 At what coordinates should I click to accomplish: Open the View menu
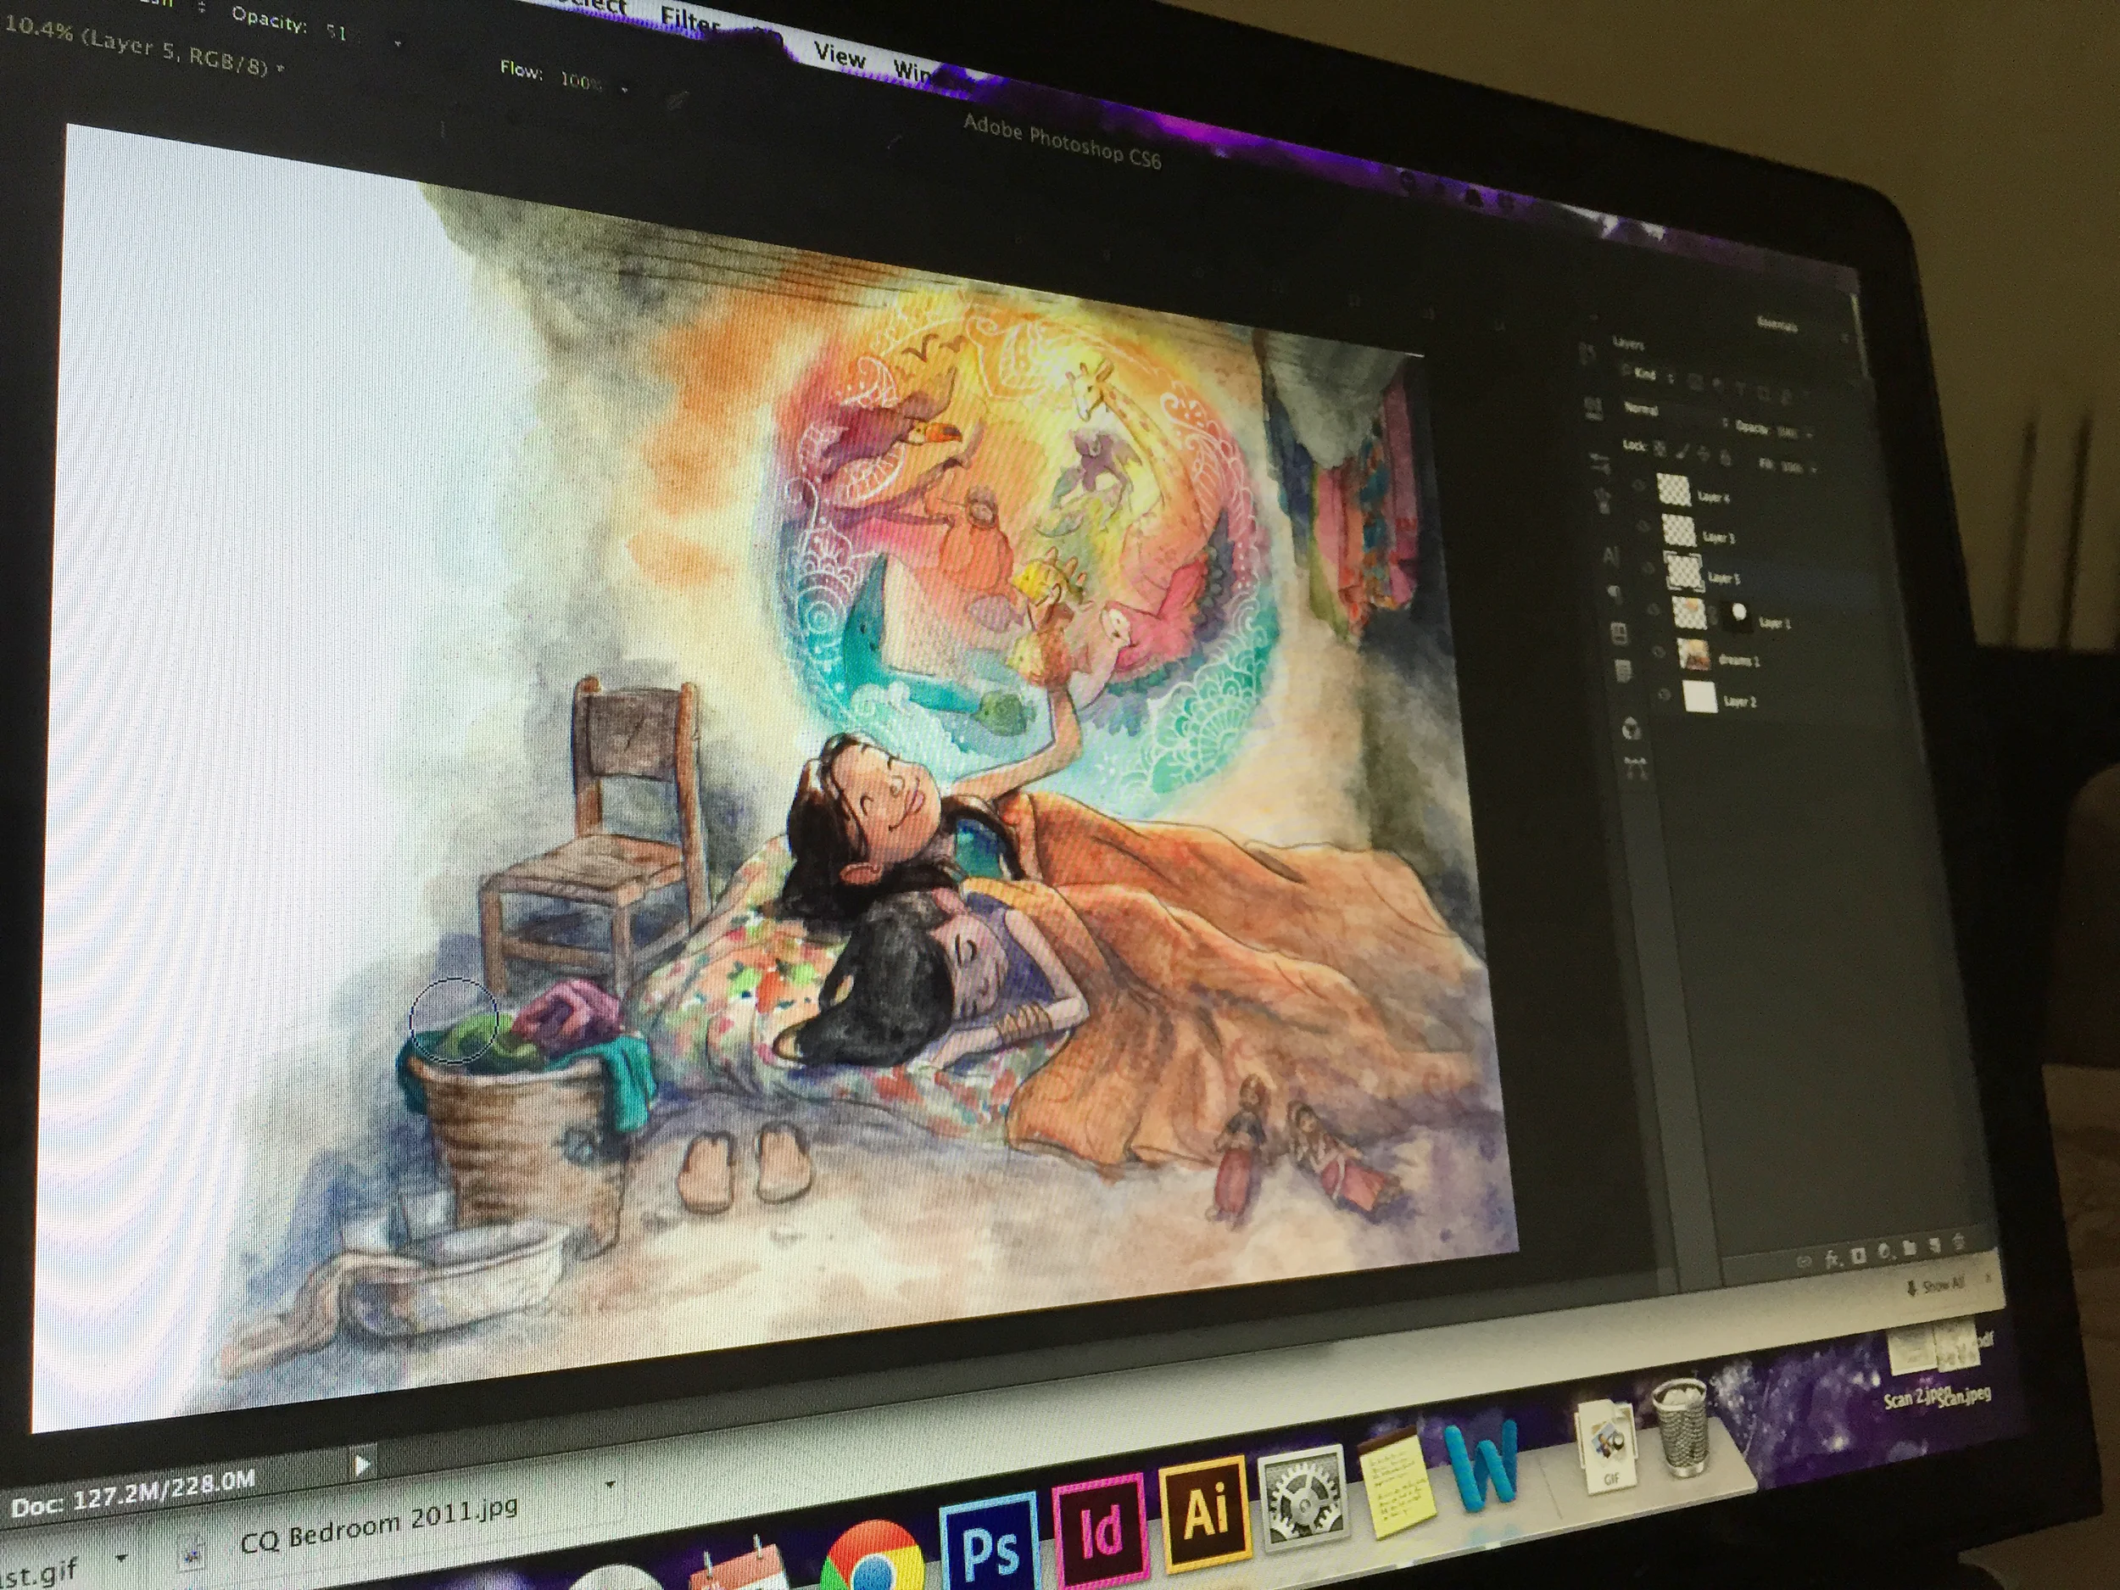840,56
